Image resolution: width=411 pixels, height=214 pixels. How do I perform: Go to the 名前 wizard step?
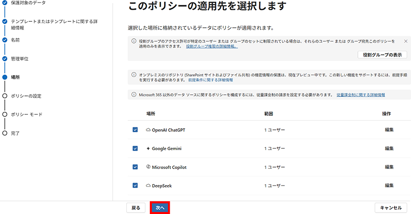point(15,40)
